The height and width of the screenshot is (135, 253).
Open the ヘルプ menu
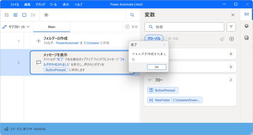(x=78, y=4)
